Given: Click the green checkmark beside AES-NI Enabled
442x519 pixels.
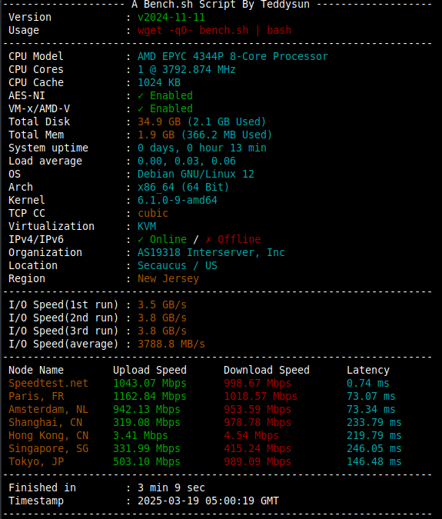Looking at the screenshot, I should coord(141,95).
